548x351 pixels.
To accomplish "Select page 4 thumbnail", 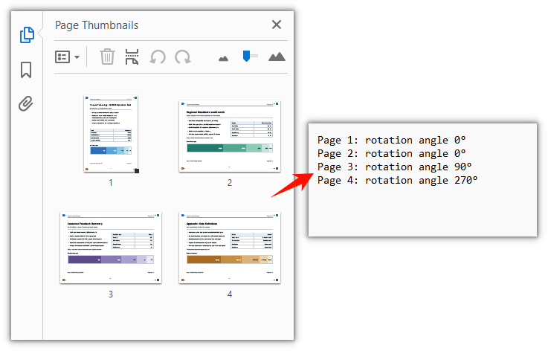I will pos(230,248).
